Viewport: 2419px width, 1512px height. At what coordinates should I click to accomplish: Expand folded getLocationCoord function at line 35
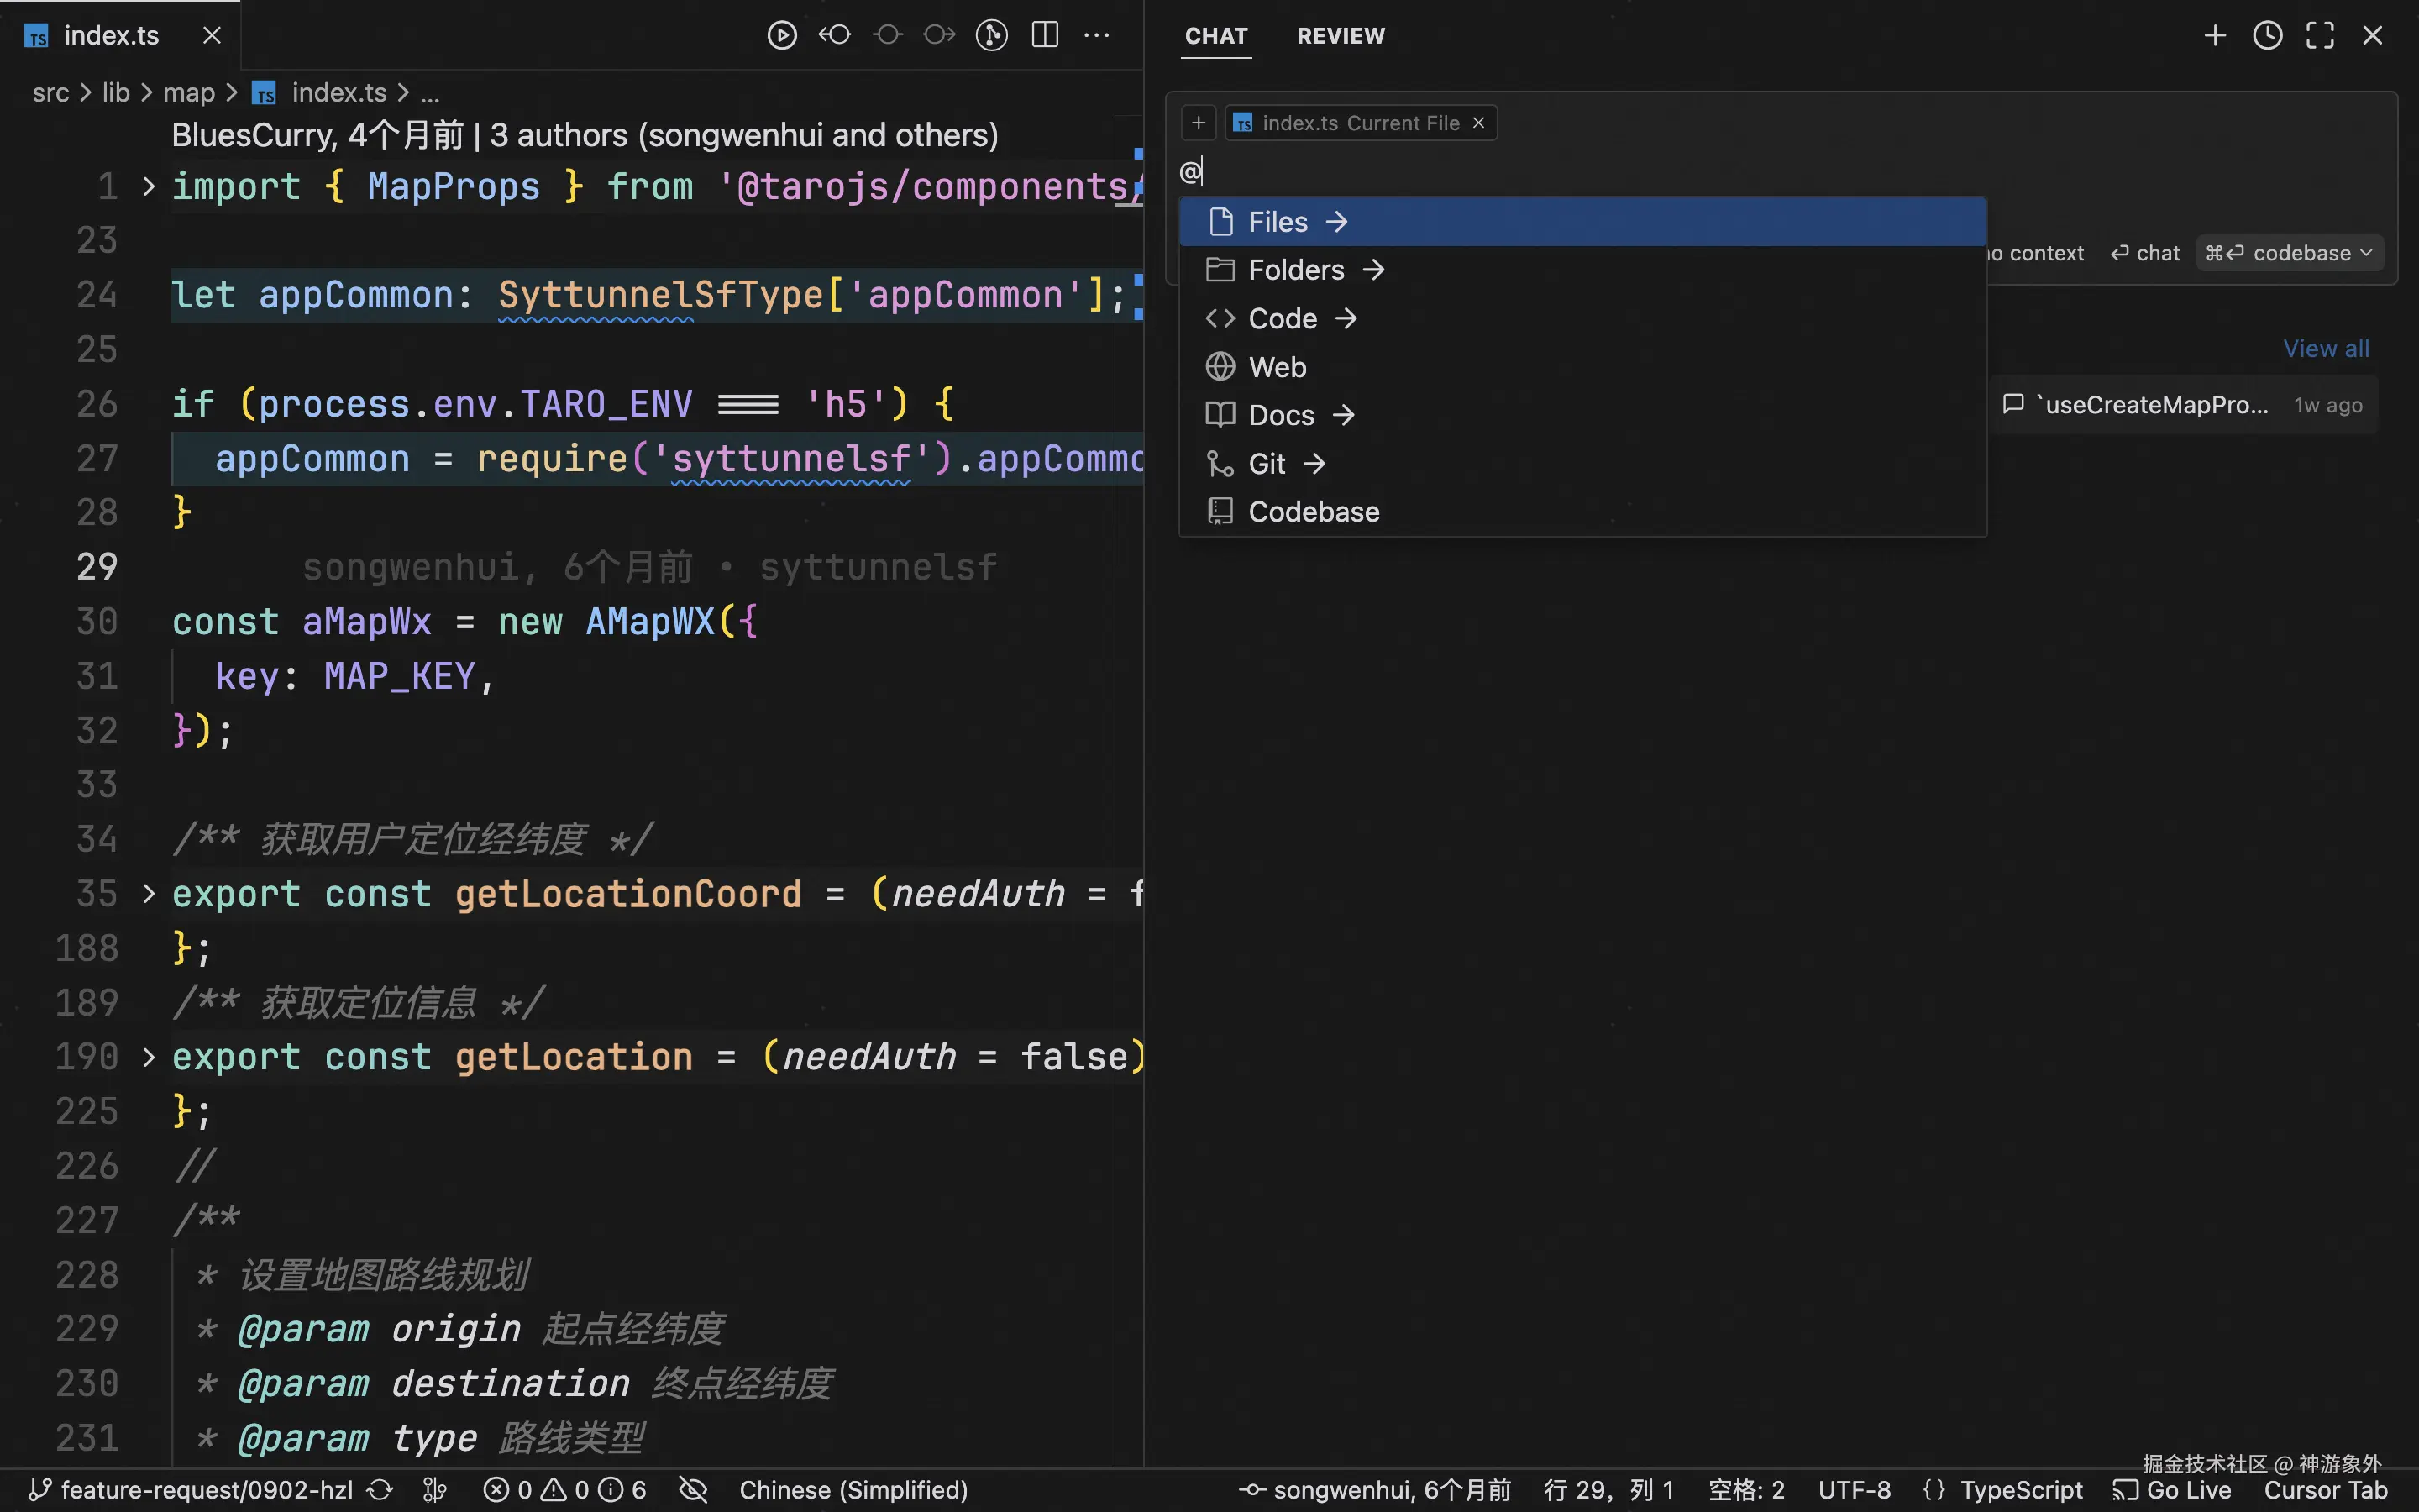coord(148,893)
